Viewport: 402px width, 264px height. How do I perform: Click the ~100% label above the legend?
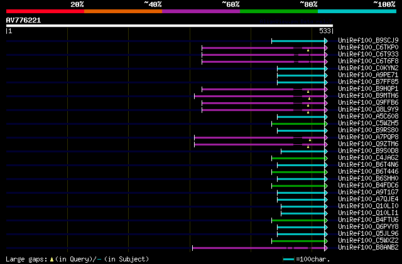tap(384, 4)
